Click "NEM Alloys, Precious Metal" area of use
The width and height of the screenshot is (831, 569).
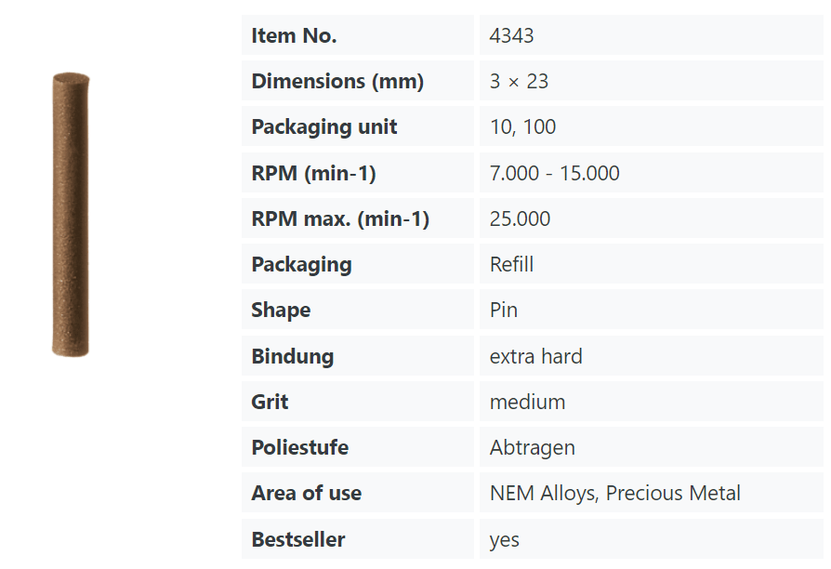[614, 493]
